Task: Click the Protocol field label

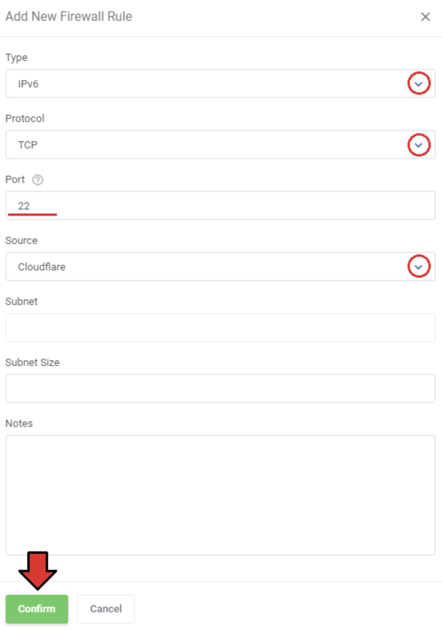Action: tap(25, 119)
